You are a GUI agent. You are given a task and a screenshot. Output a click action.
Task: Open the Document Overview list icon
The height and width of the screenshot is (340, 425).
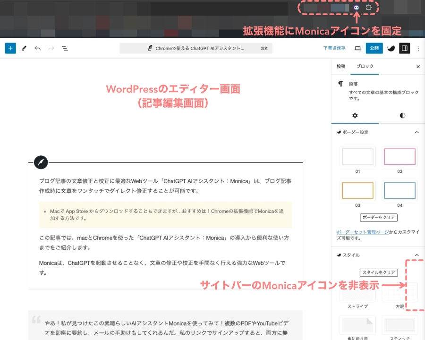tap(65, 48)
